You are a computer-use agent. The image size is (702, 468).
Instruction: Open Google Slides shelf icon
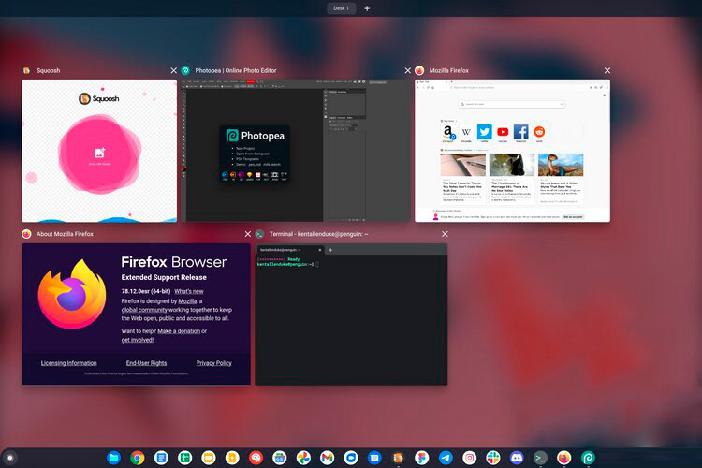(x=209, y=458)
